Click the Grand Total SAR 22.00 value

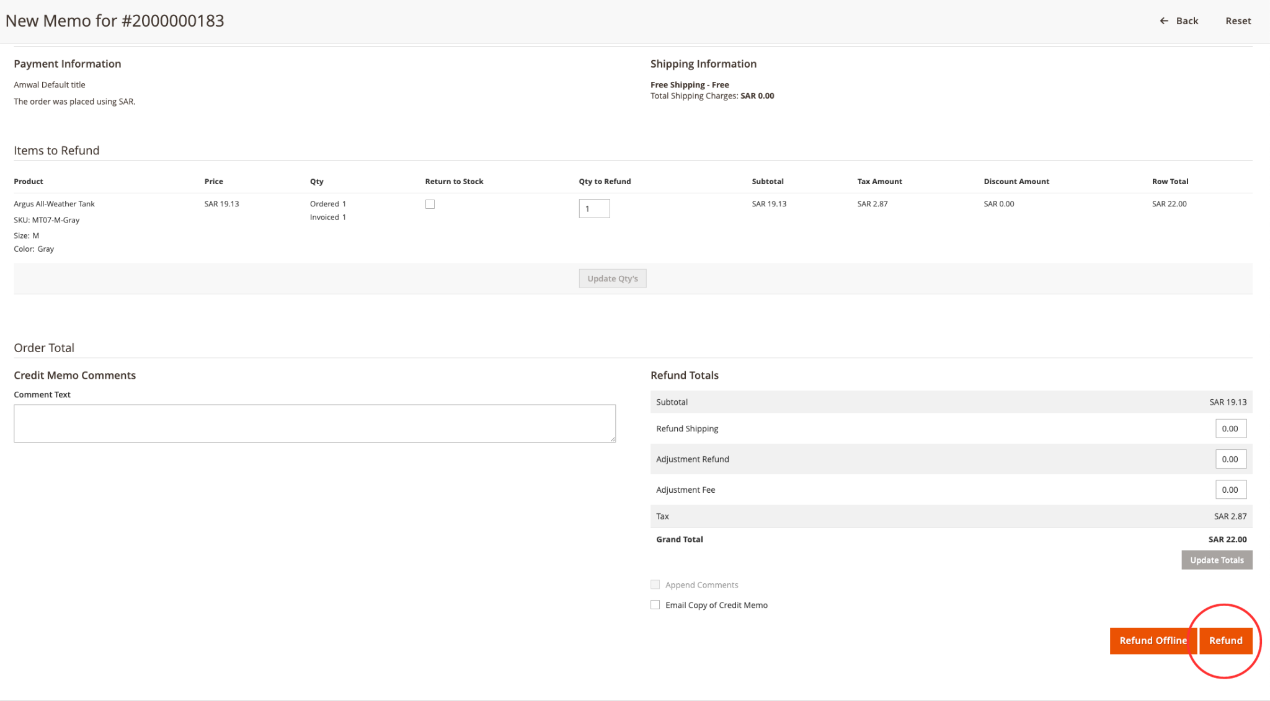(x=1227, y=540)
